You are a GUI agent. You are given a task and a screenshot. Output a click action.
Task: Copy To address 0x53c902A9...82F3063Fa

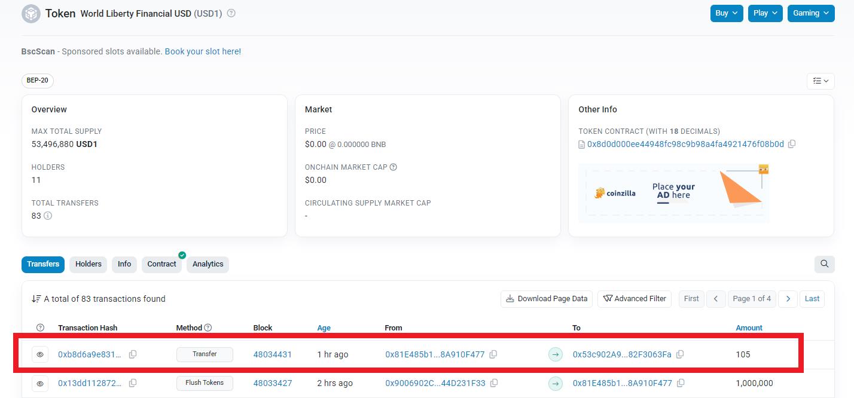point(680,354)
